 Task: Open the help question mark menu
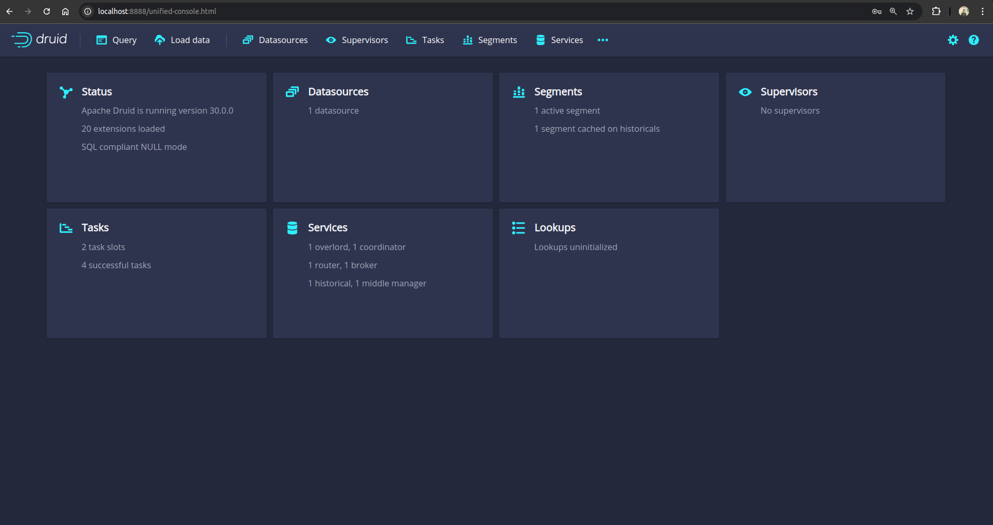coord(973,40)
